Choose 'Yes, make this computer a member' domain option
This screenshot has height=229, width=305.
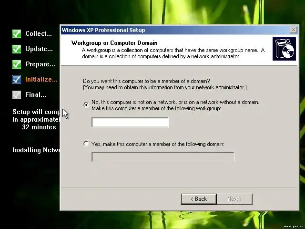coord(86,144)
